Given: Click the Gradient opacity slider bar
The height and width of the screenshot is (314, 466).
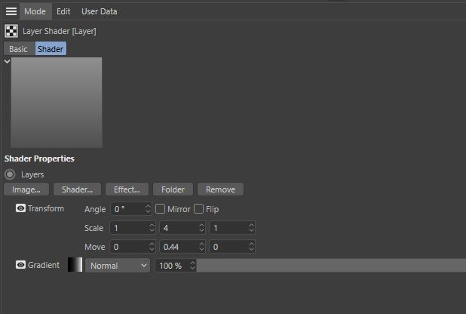Looking at the screenshot, I should [x=331, y=266].
